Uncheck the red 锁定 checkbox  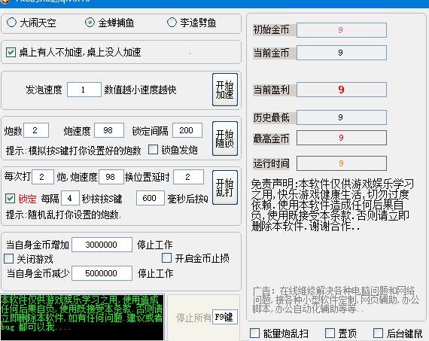coord(10,199)
